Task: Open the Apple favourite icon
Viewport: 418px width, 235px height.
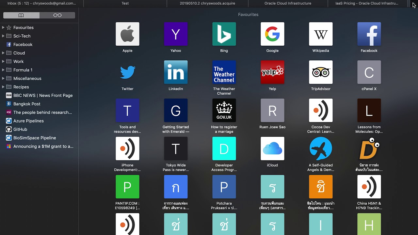Action: pos(127,34)
